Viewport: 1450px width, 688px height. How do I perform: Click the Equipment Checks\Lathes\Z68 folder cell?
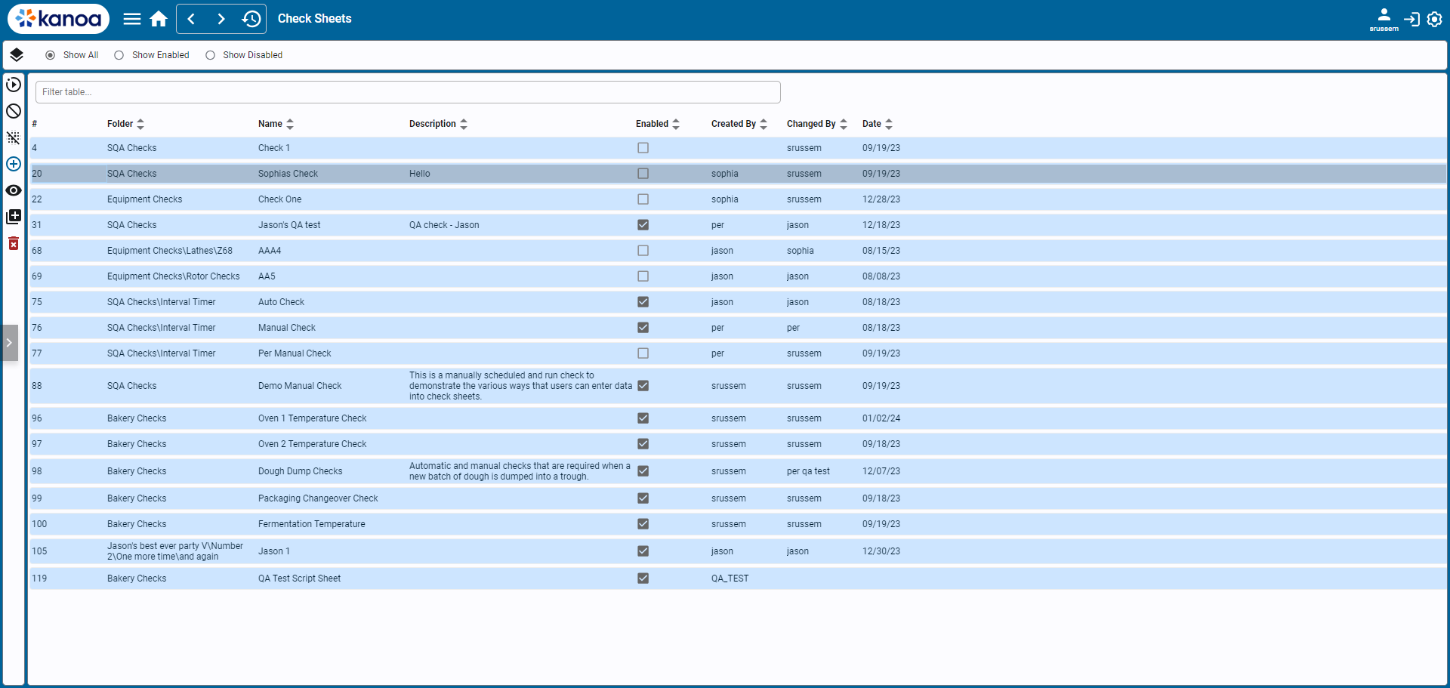pos(170,251)
